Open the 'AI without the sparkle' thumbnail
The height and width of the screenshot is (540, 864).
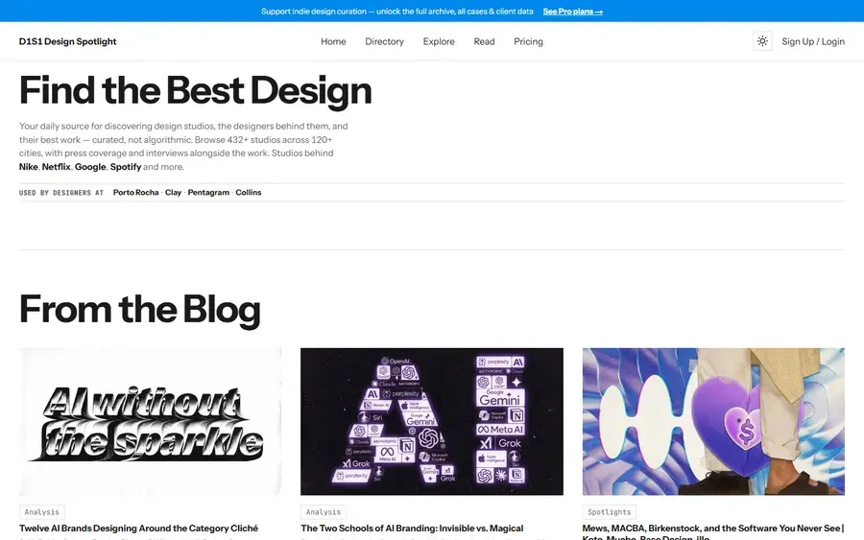[x=150, y=422]
